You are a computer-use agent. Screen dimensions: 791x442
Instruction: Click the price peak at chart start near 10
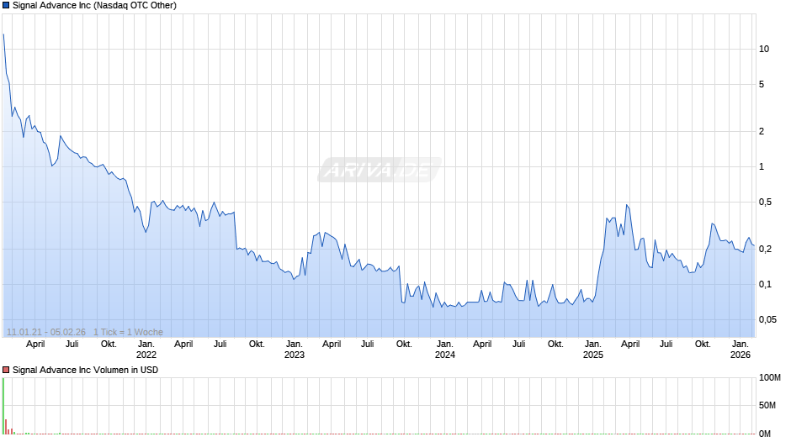point(4,34)
